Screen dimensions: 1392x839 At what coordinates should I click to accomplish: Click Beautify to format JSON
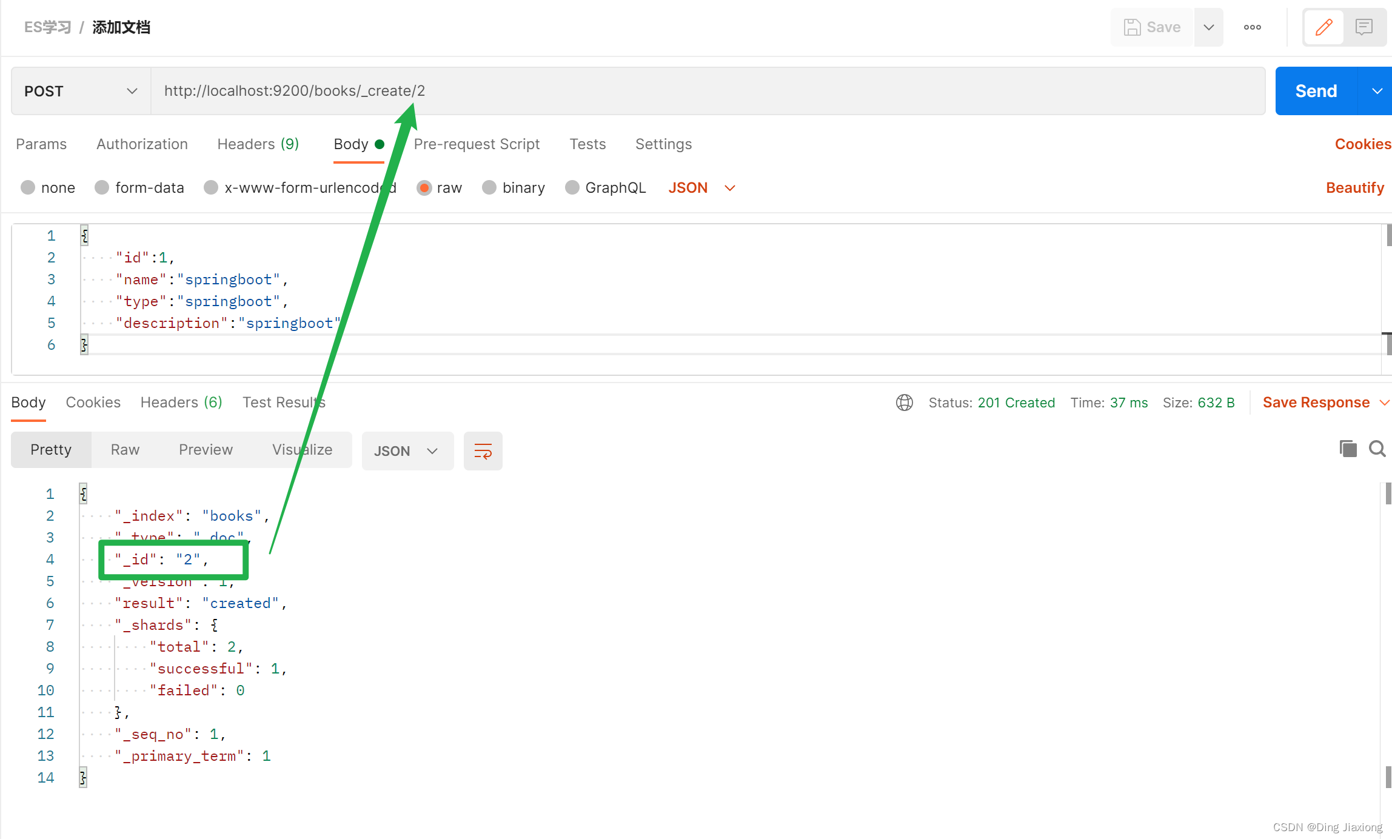(1355, 188)
